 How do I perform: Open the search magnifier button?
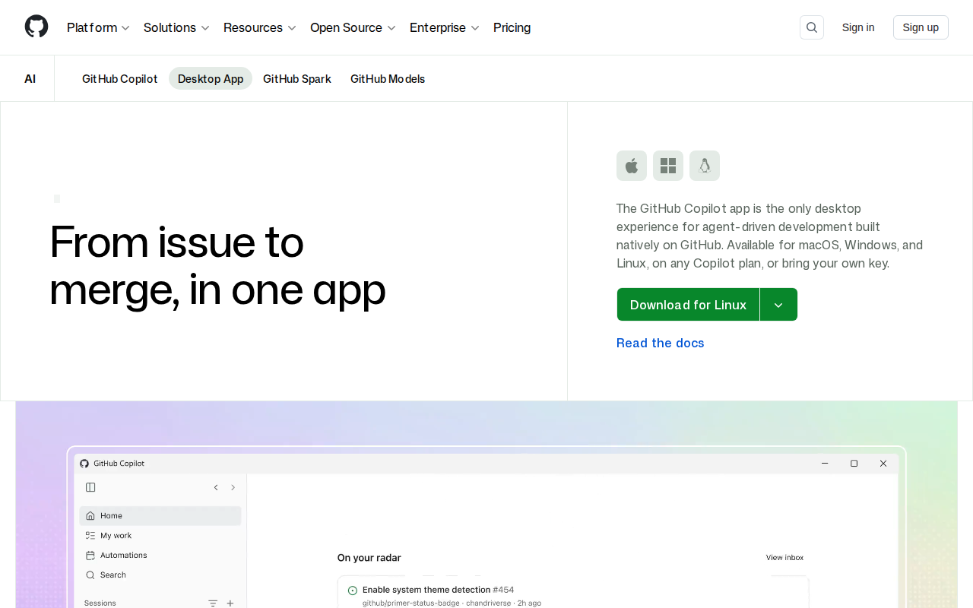(x=812, y=27)
